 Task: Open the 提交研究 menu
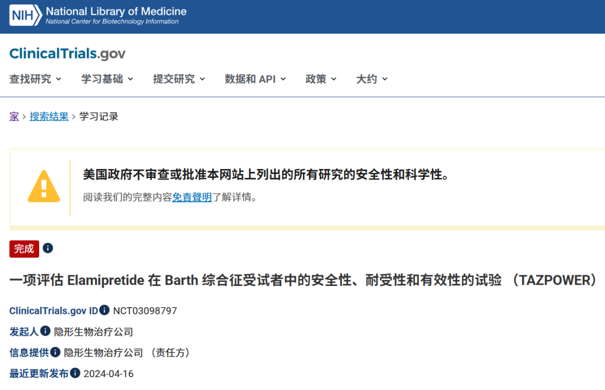click(x=179, y=79)
